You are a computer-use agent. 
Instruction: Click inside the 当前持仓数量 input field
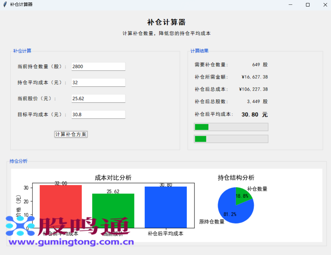point(98,66)
